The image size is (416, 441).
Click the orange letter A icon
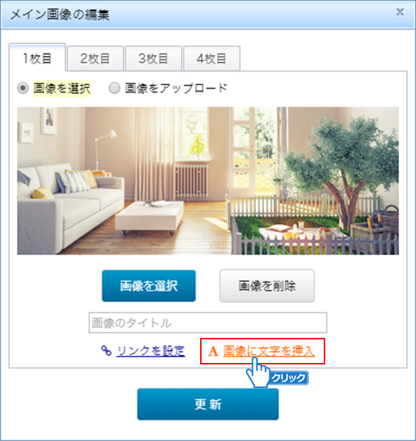(x=213, y=352)
